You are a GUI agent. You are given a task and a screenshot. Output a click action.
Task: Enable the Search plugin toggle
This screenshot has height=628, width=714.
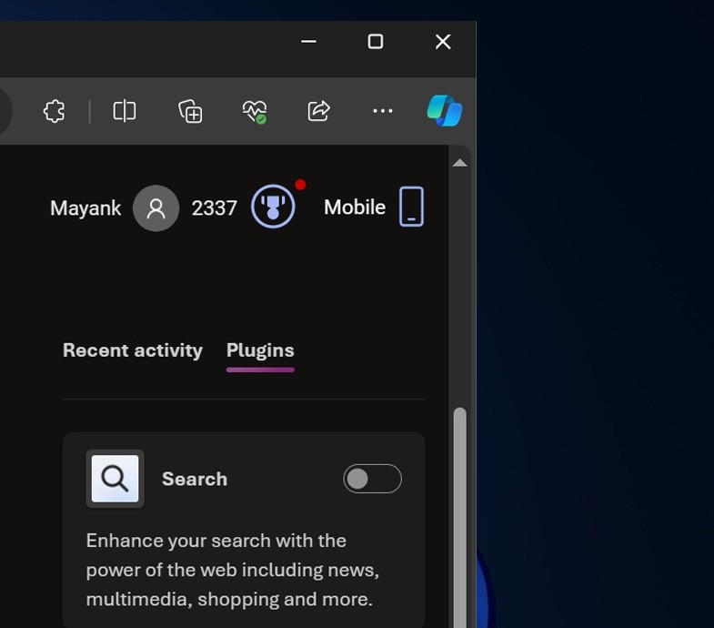click(373, 479)
